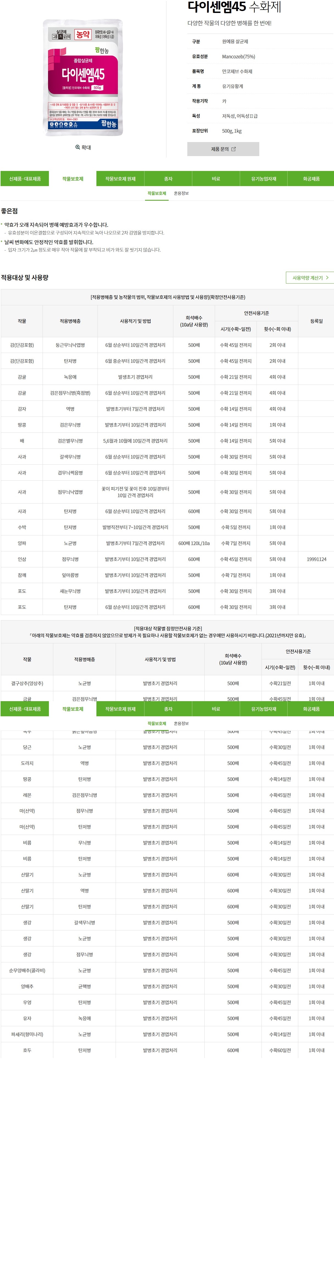Viewport: 334px width, 1263px height.
Task: Click 혼용정보 under the sticky lower menu
Action: (x=182, y=724)
